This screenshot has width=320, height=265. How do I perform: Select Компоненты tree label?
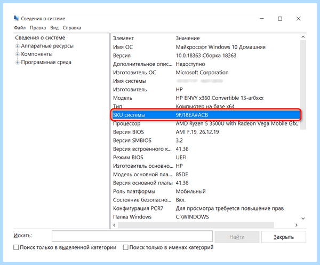(x=37, y=54)
